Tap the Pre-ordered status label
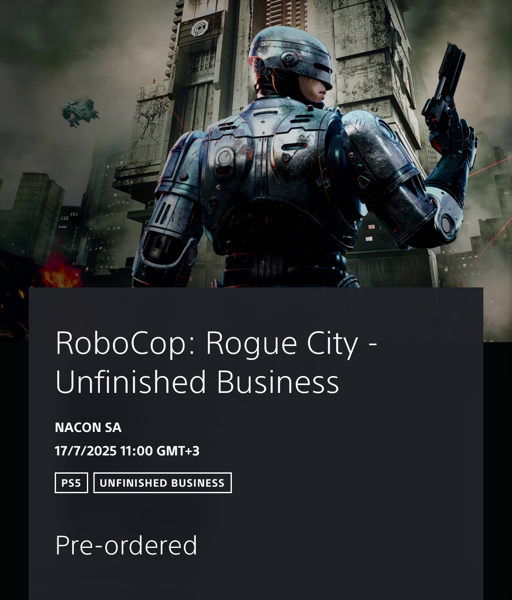 126,545
